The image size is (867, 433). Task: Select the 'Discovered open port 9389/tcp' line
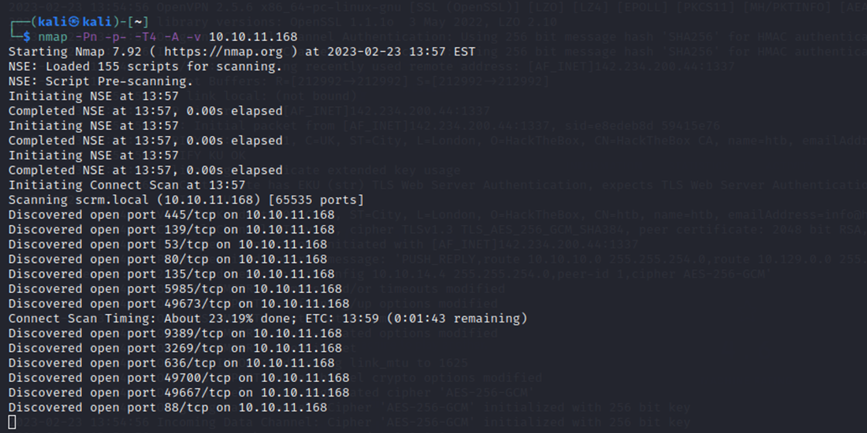click(x=175, y=333)
